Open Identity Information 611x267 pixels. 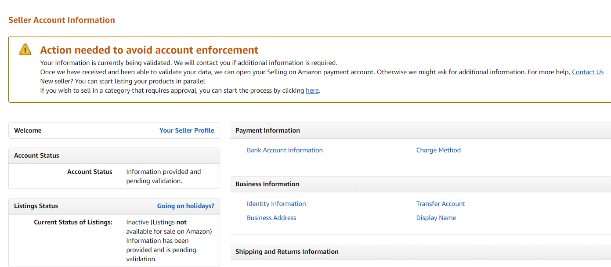click(276, 204)
